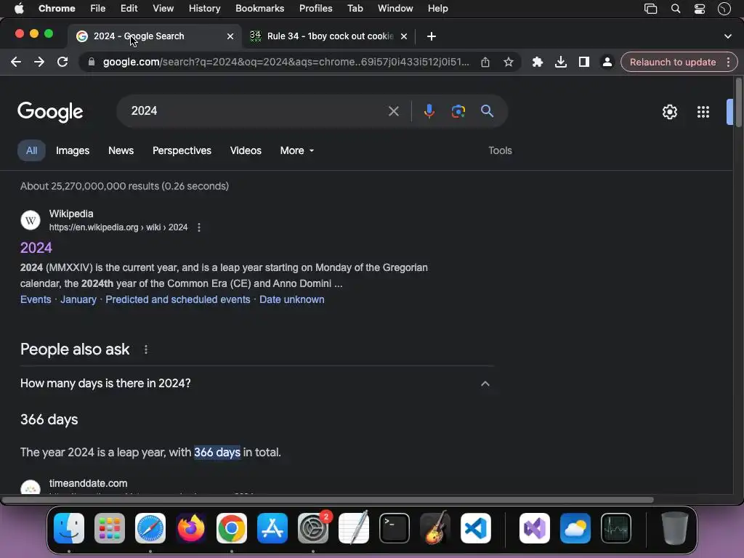This screenshot has height=558, width=744.
Task: Toggle the Chrome side panel
Action: 583,62
